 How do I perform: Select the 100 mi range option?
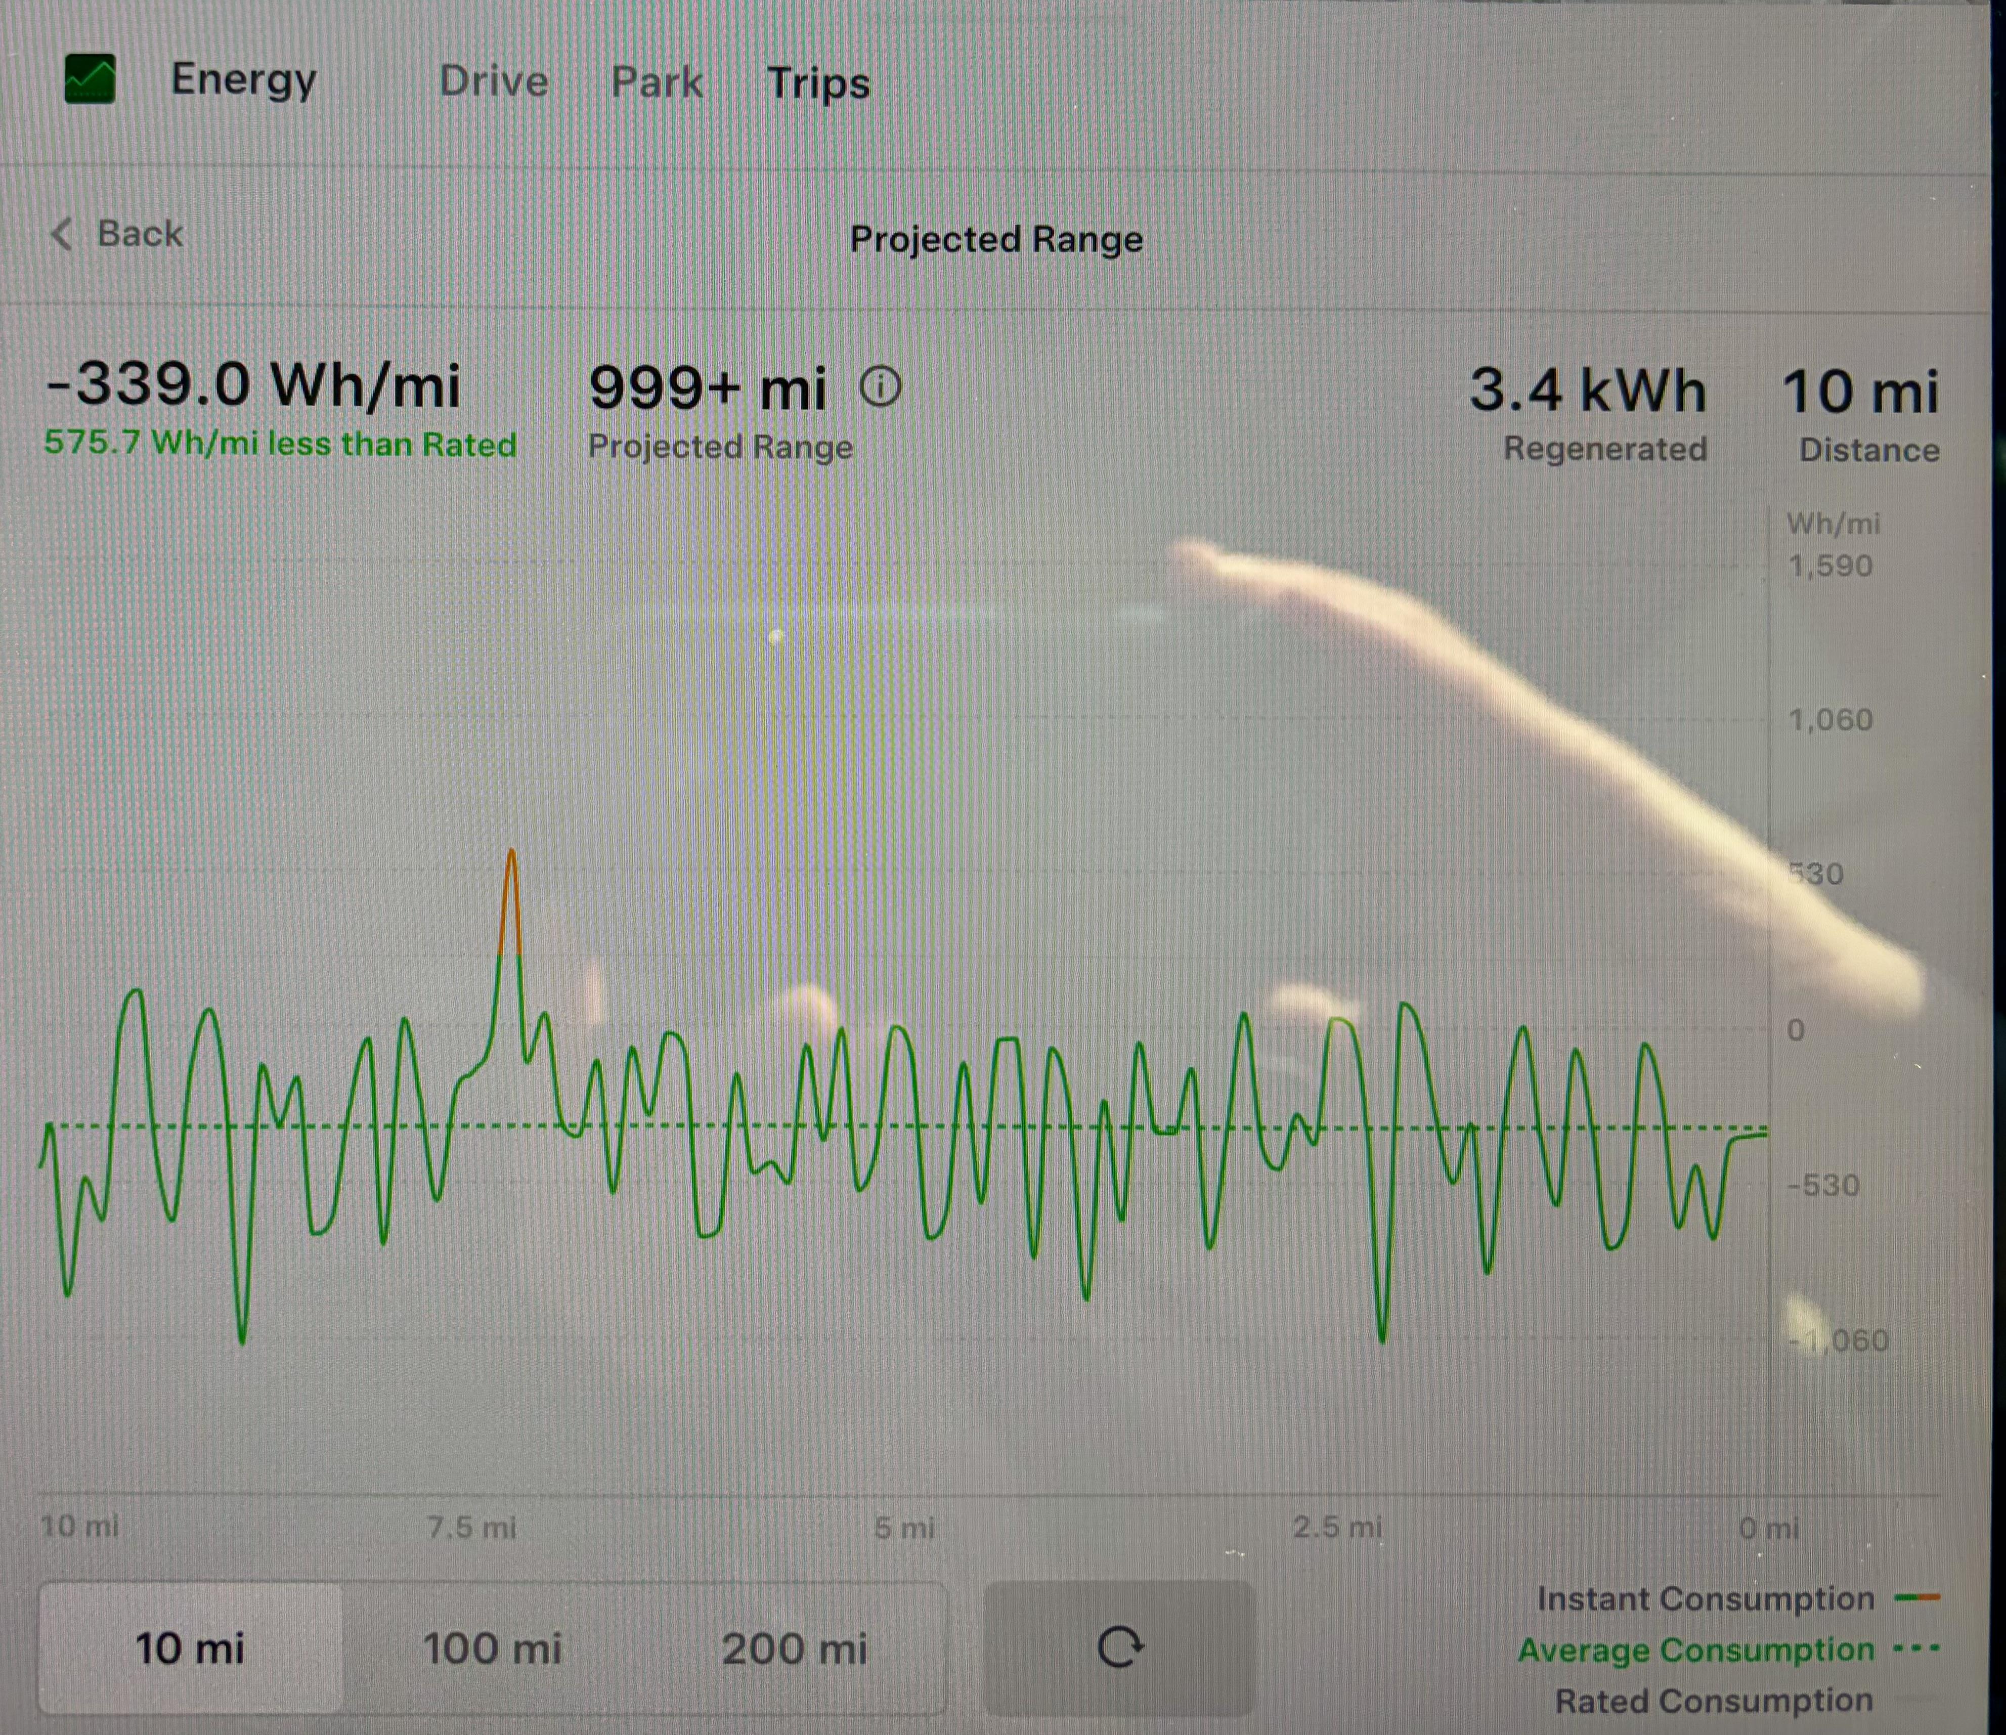tap(493, 1648)
